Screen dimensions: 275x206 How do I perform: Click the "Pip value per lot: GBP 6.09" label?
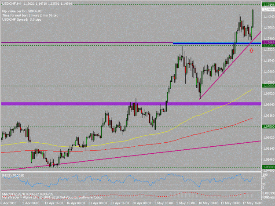22,11
